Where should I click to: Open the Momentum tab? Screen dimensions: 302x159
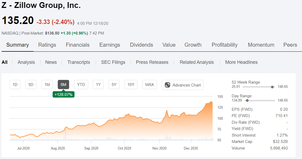tap(261, 45)
